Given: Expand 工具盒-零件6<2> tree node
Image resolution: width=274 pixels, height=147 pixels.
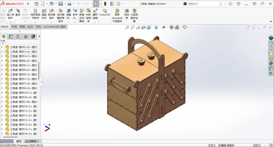Looking at the screenshot, I should [2, 60].
